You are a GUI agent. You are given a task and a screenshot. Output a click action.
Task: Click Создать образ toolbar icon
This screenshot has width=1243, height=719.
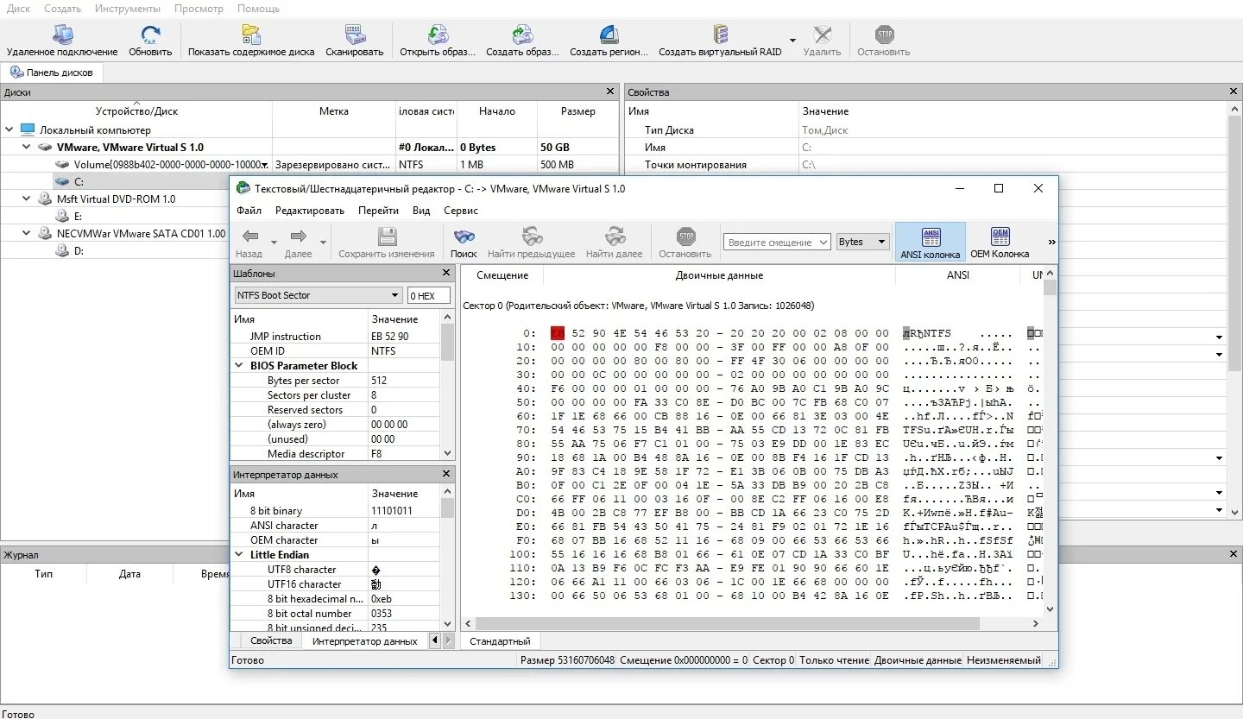click(x=522, y=35)
